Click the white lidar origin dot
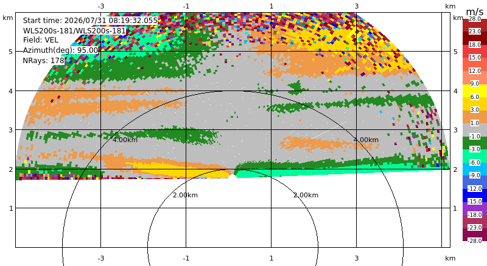Screen dimensions: 487x266 pos(233,177)
